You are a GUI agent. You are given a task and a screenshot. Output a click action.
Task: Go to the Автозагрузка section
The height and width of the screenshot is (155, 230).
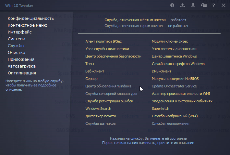22,66
